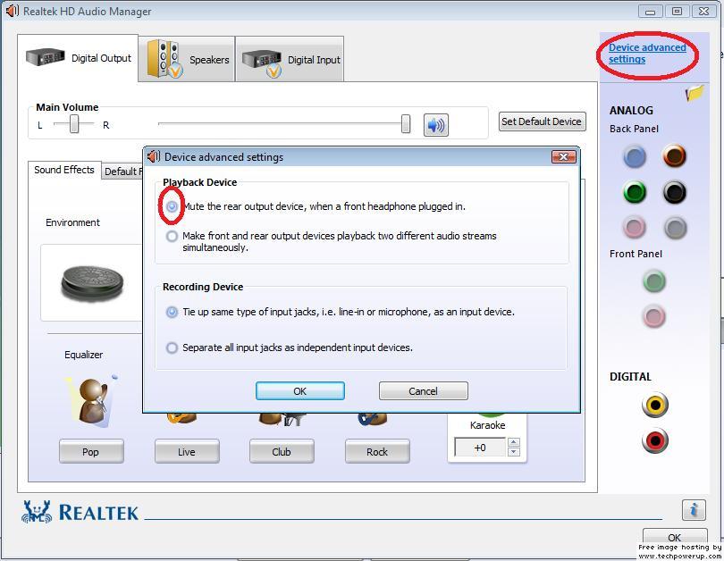Open the Digital Input tab
Viewport: 724px width, 561px height.
(x=290, y=60)
